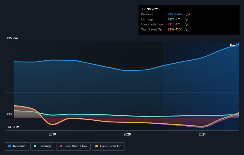Click the ₪582.692m revenue value in tooltip

[177, 14]
